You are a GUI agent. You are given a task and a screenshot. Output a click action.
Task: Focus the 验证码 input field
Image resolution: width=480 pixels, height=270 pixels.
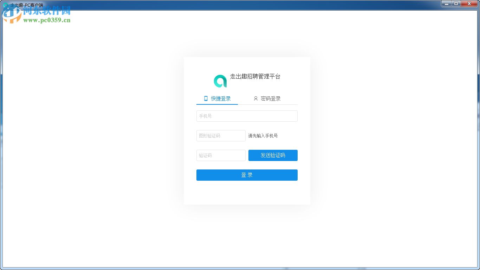tap(221, 155)
